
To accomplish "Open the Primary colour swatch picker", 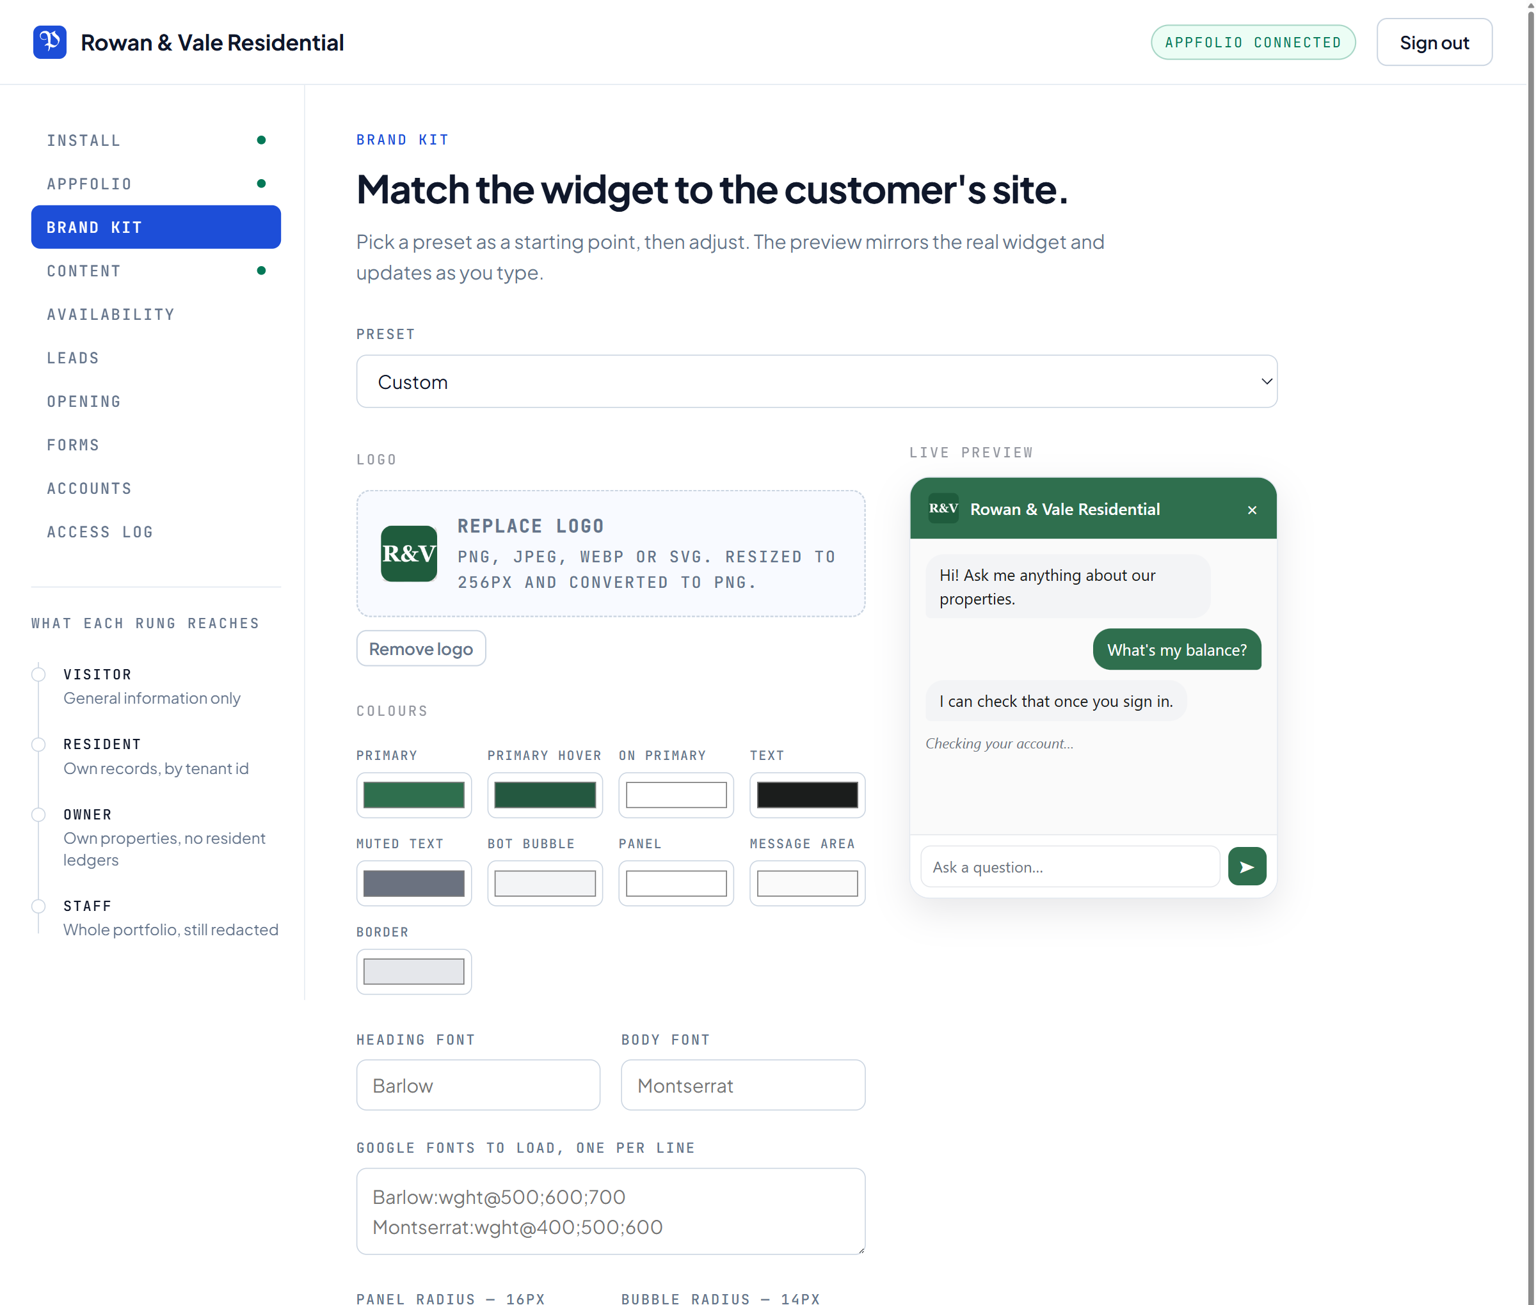I will pos(414,795).
